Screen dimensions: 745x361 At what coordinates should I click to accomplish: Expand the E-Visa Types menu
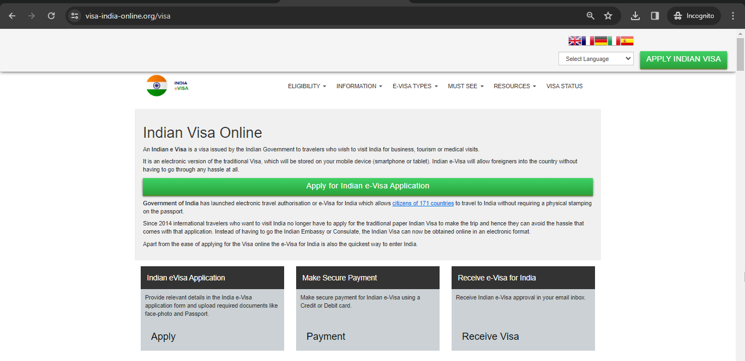pyautogui.click(x=414, y=86)
